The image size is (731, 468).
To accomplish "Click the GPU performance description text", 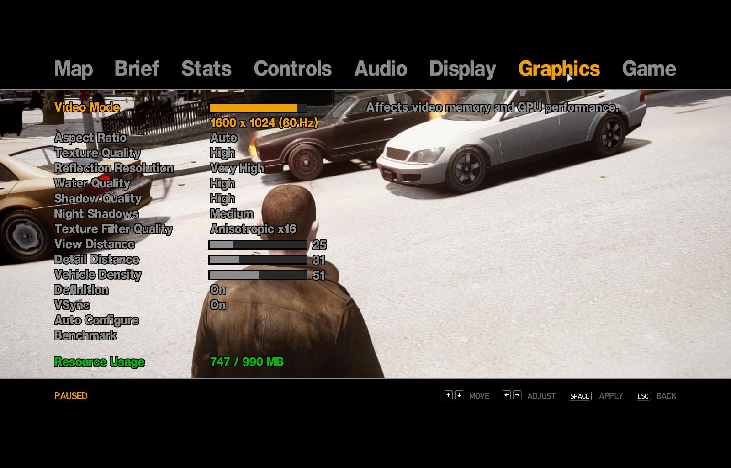I will pyautogui.click(x=493, y=107).
